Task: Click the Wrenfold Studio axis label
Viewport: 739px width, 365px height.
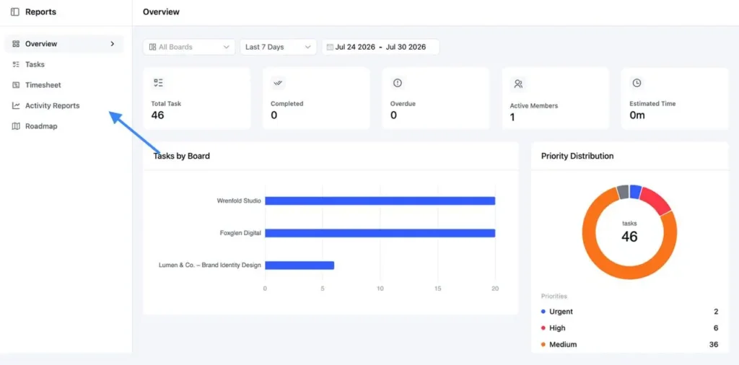Action: 239,201
